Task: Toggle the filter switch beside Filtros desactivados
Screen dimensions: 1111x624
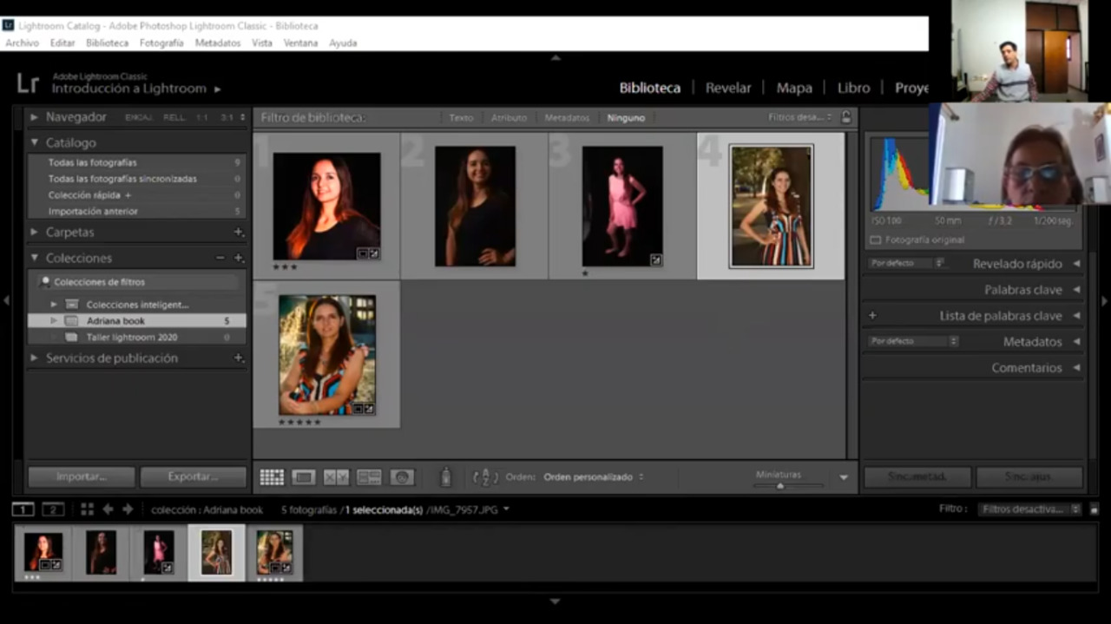Action: click(1094, 509)
